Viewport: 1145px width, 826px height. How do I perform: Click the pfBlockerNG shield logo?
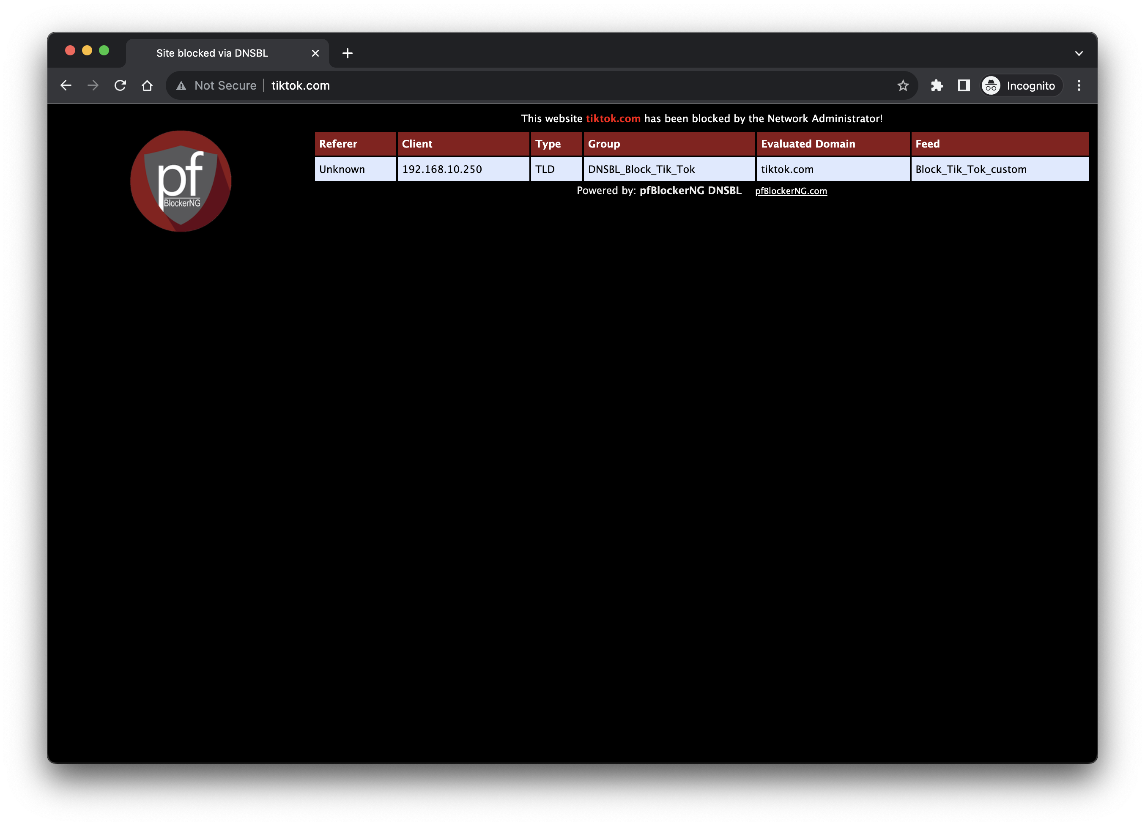181,181
